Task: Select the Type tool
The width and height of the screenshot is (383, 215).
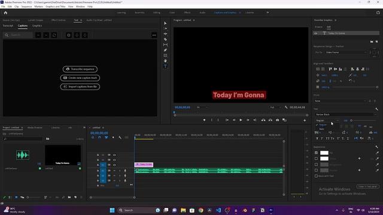Action: tap(165, 66)
